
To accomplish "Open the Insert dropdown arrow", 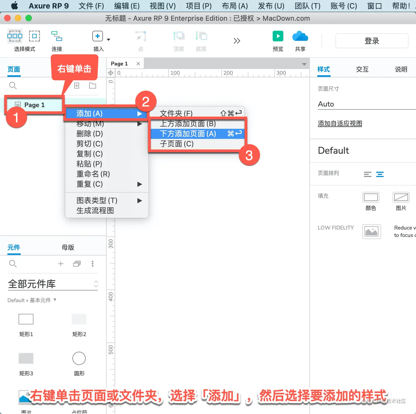I will pos(108,40).
